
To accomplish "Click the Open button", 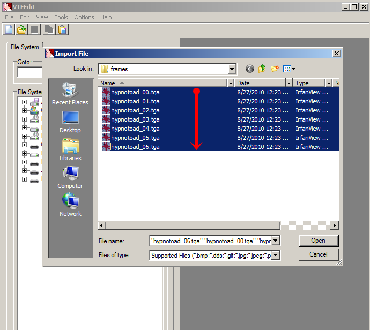I will [x=319, y=241].
